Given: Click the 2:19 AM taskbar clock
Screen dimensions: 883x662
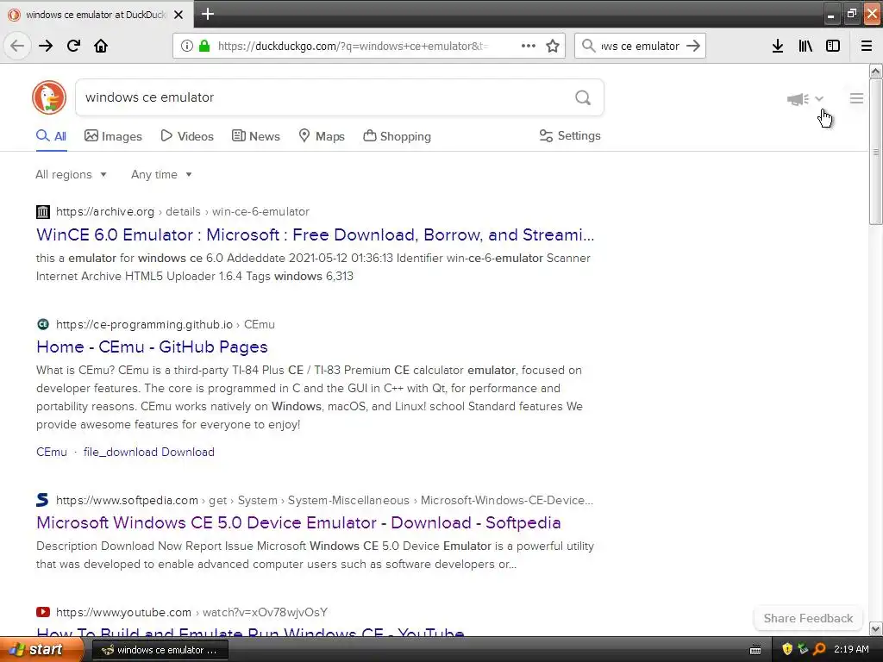Looking at the screenshot, I should click(x=851, y=650).
